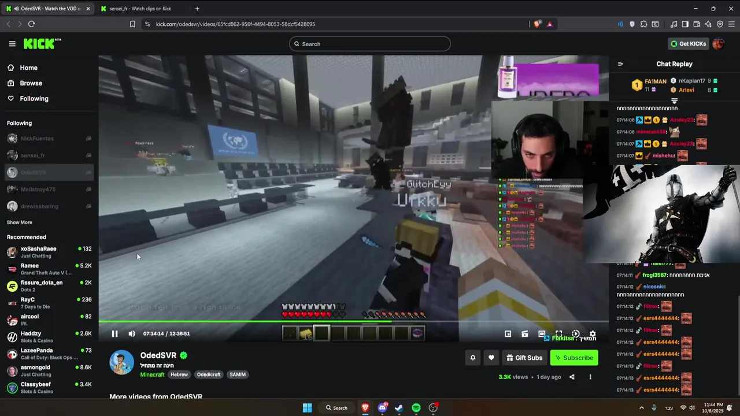
Task: Open Classybeef recommended channel
Action: coord(49,388)
